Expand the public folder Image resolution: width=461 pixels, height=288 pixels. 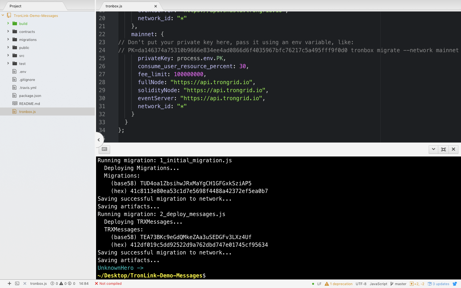[x=8, y=47]
